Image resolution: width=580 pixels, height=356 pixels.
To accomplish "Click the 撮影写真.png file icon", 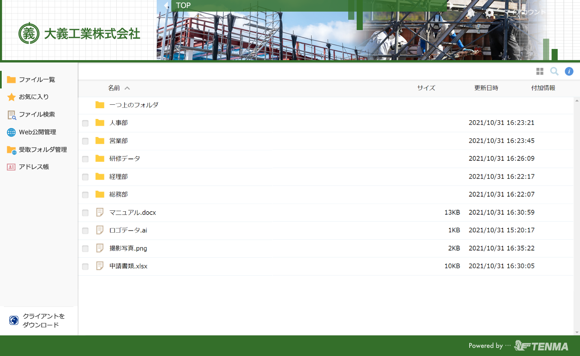I will 100,248.
